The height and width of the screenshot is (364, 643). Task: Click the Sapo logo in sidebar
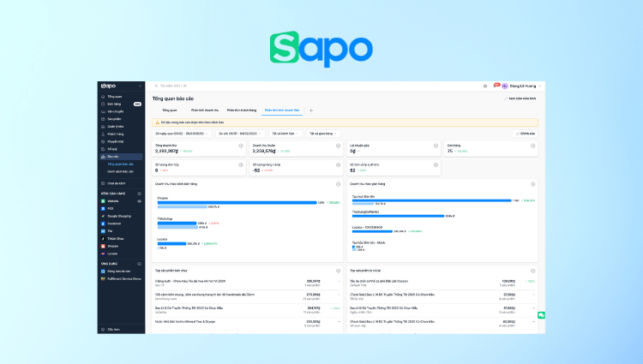[x=109, y=86]
